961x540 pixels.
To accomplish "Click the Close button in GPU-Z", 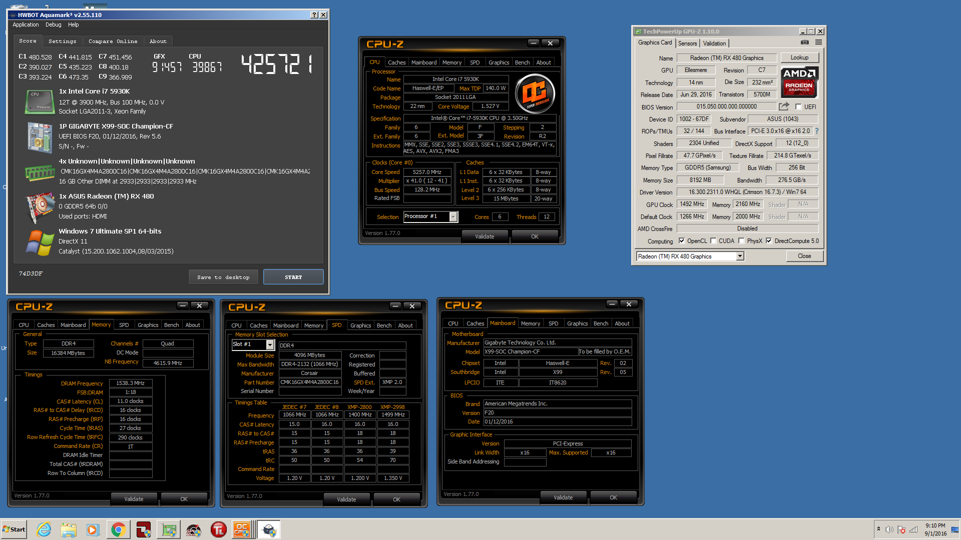I will click(804, 256).
